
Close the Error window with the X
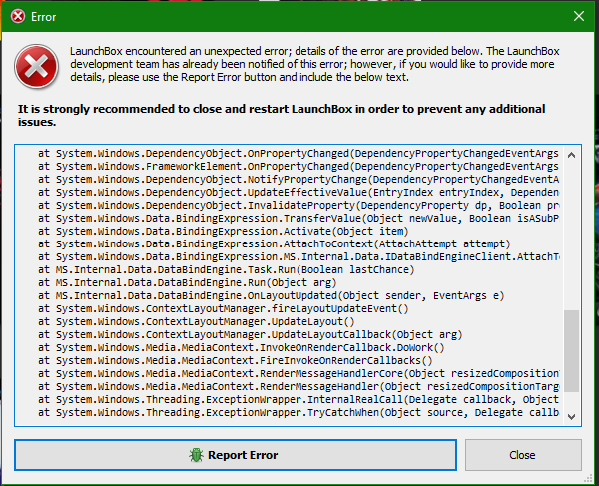[x=579, y=16]
